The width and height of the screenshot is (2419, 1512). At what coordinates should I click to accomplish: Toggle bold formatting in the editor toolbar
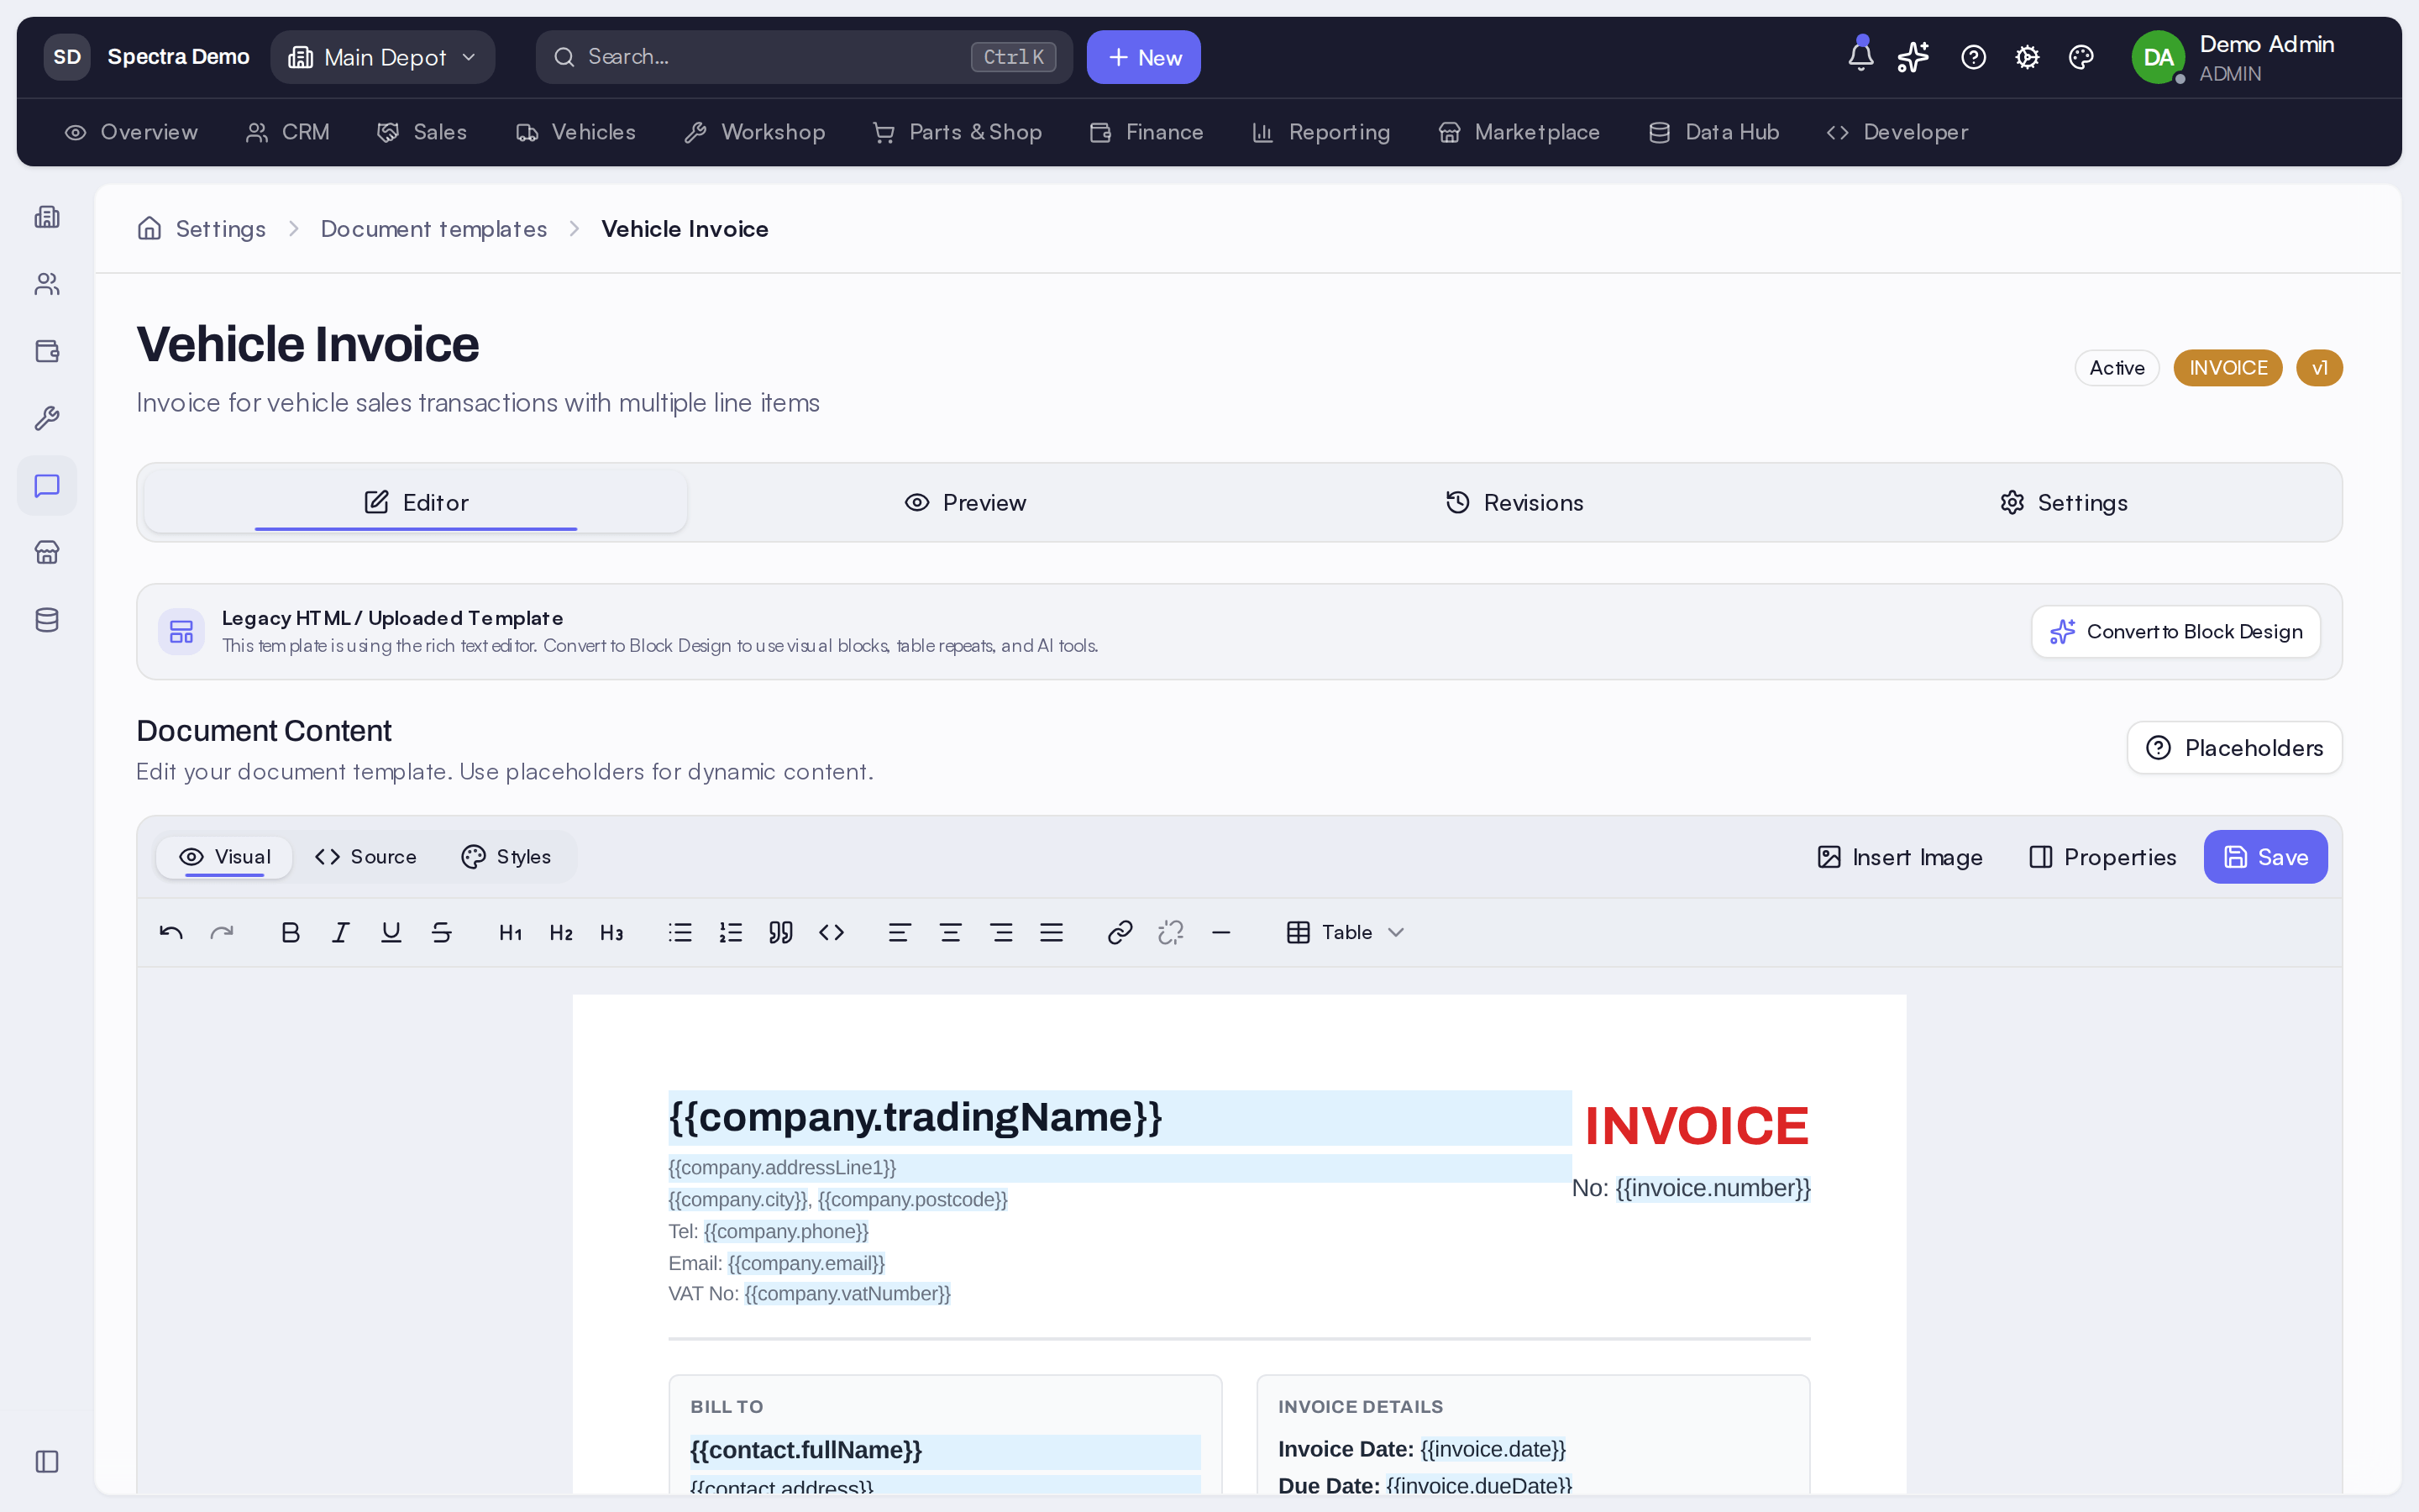290,932
